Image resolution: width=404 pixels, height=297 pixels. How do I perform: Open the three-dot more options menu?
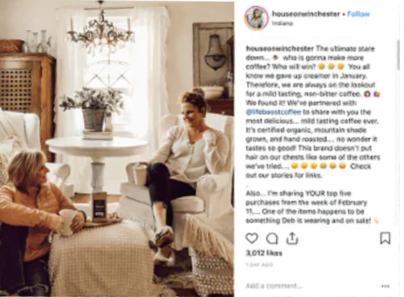[x=385, y=286]
